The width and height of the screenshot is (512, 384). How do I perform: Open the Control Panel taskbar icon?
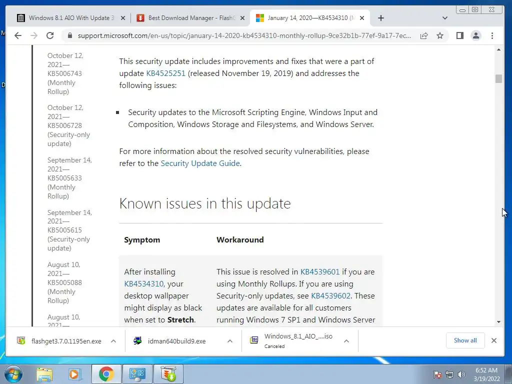pyautogui.click(x=137, y=374)
